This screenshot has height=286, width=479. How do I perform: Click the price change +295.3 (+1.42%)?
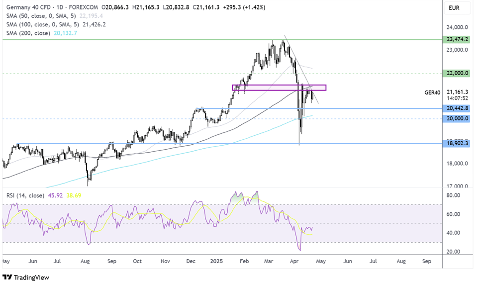[x=244, y=7]
